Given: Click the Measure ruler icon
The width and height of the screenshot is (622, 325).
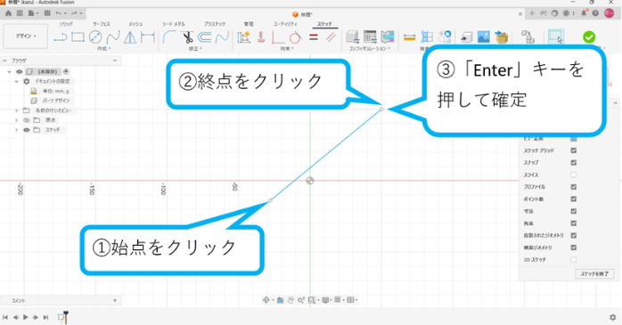Looking at the screenshot, I should pos(409,37).
